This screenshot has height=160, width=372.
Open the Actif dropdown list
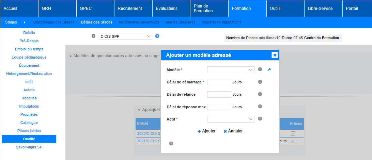coord(231,119)
